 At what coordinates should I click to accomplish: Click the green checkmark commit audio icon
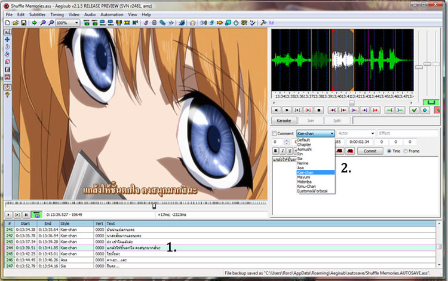[x=415, y=110]
